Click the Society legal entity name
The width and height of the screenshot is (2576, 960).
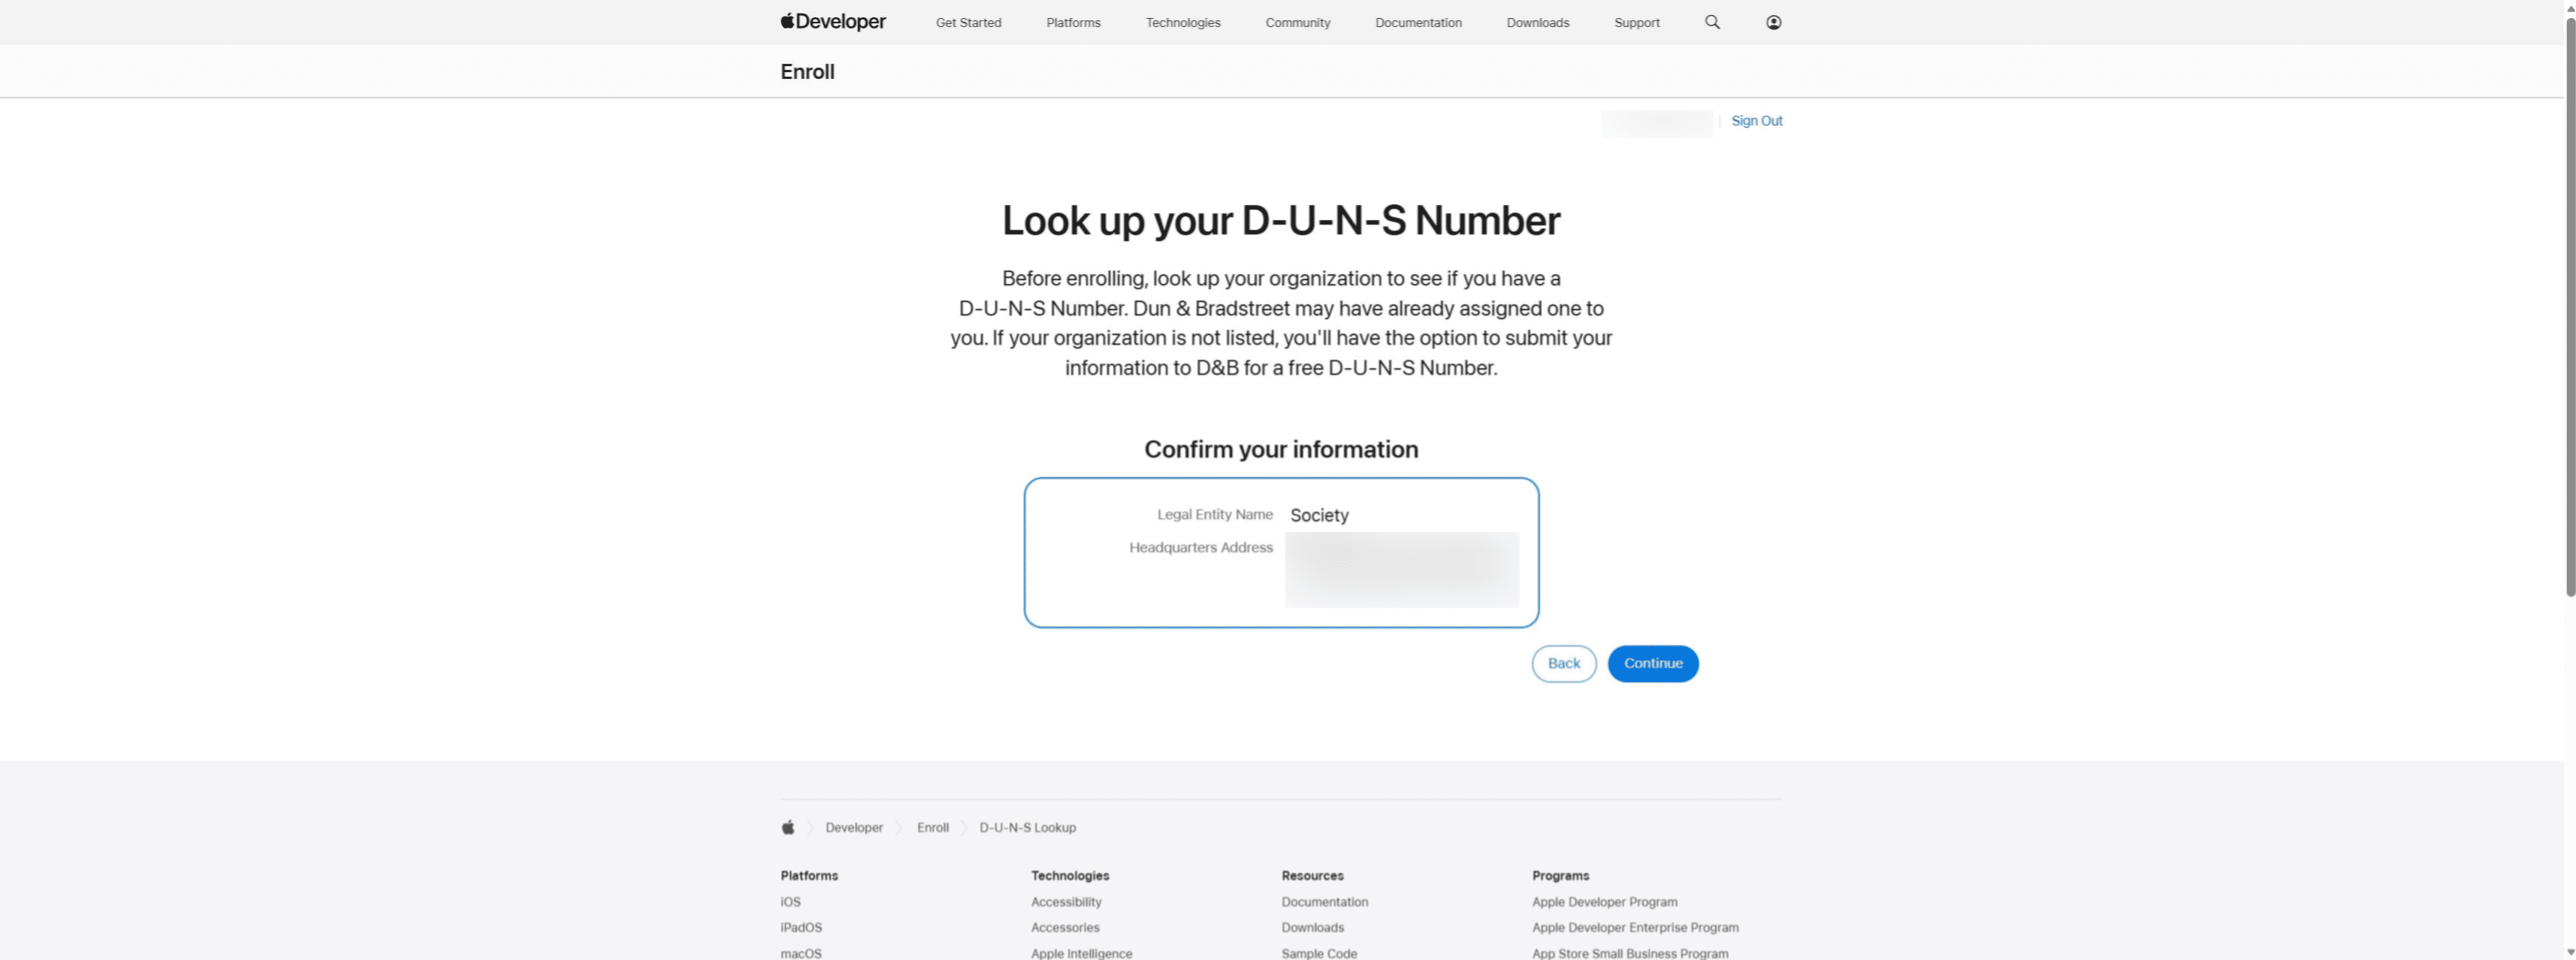point(1319,515)
